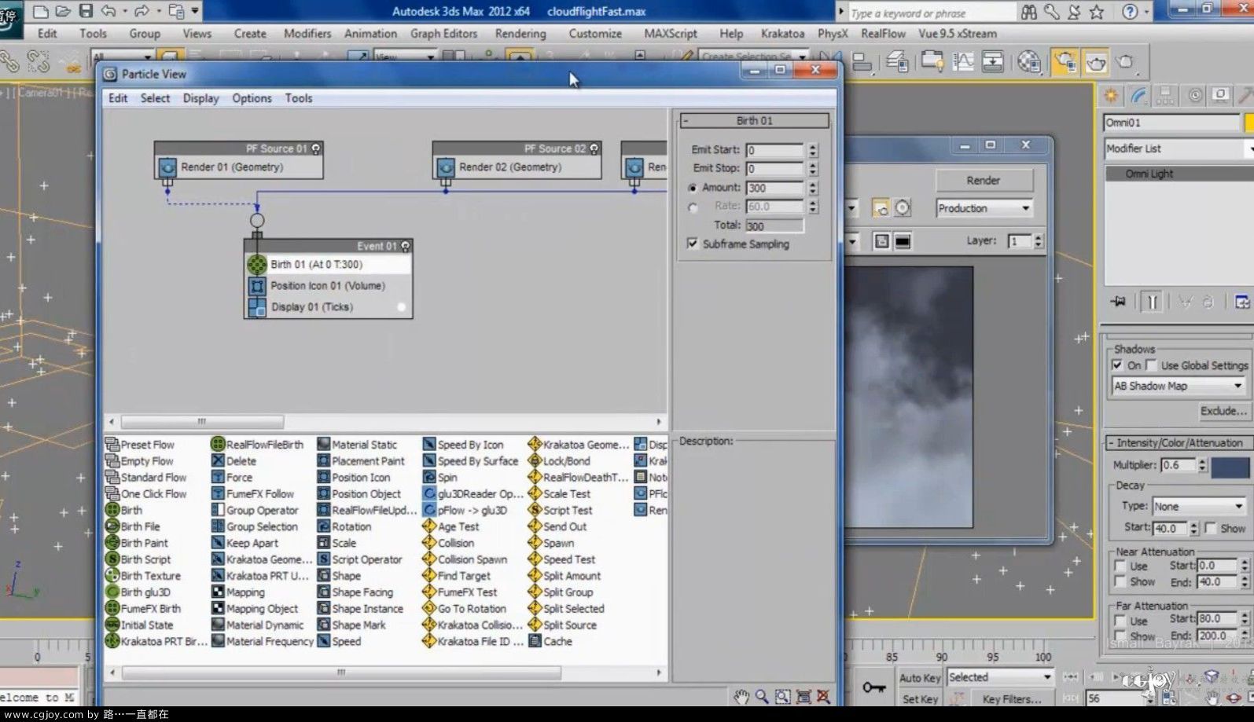Enable Far Attenuation Use checkbox

pyautogui.click(x=1120, y=621)
